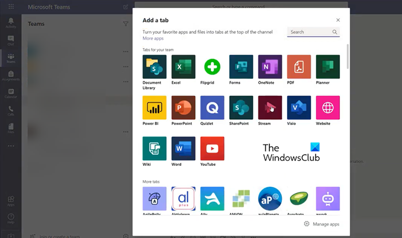
Task: Click the Manage apps gear icon
Action: [307, 224]
